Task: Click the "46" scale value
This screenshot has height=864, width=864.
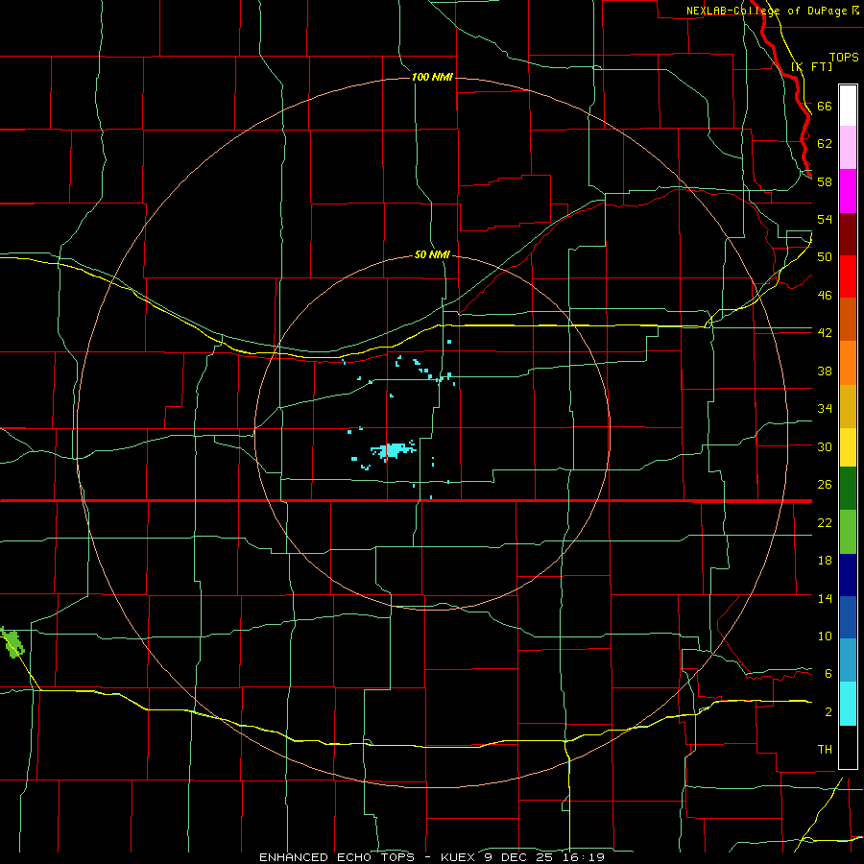Action: pyautogui.click(x=825, y=295)
